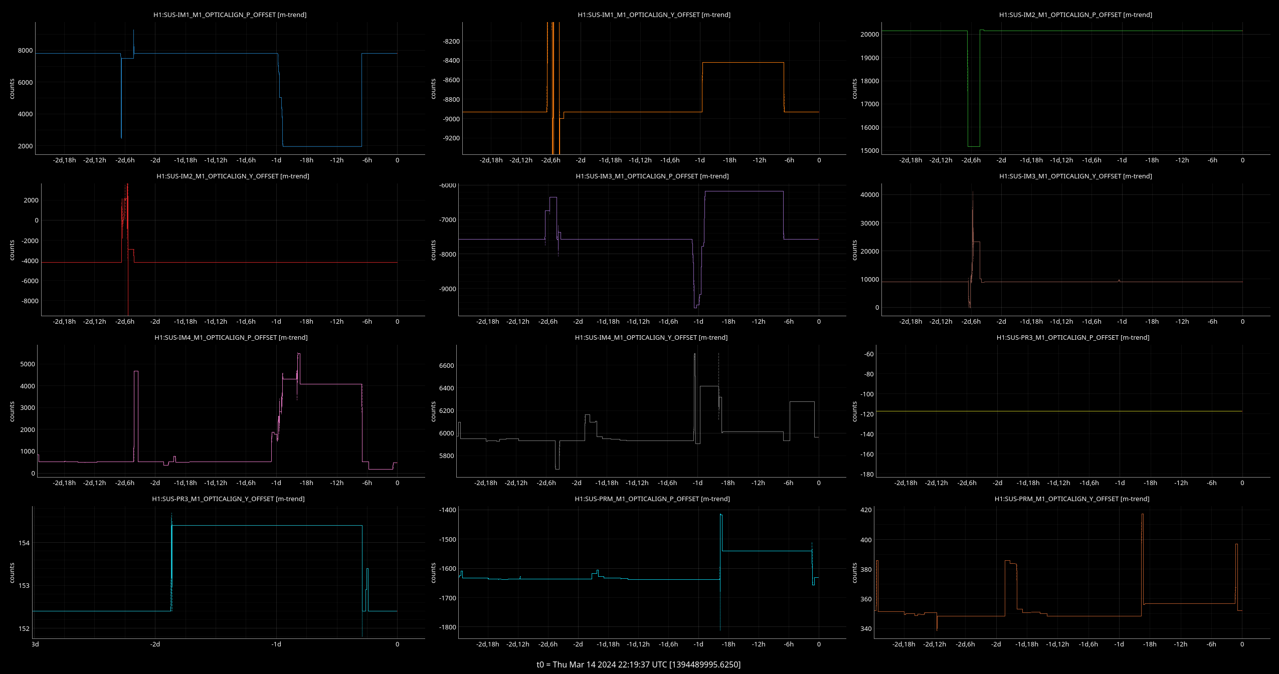Click the -1400 y-axis tick on PRM P_OFFSET plot
1279x674 pixels.
click(447, 510)
